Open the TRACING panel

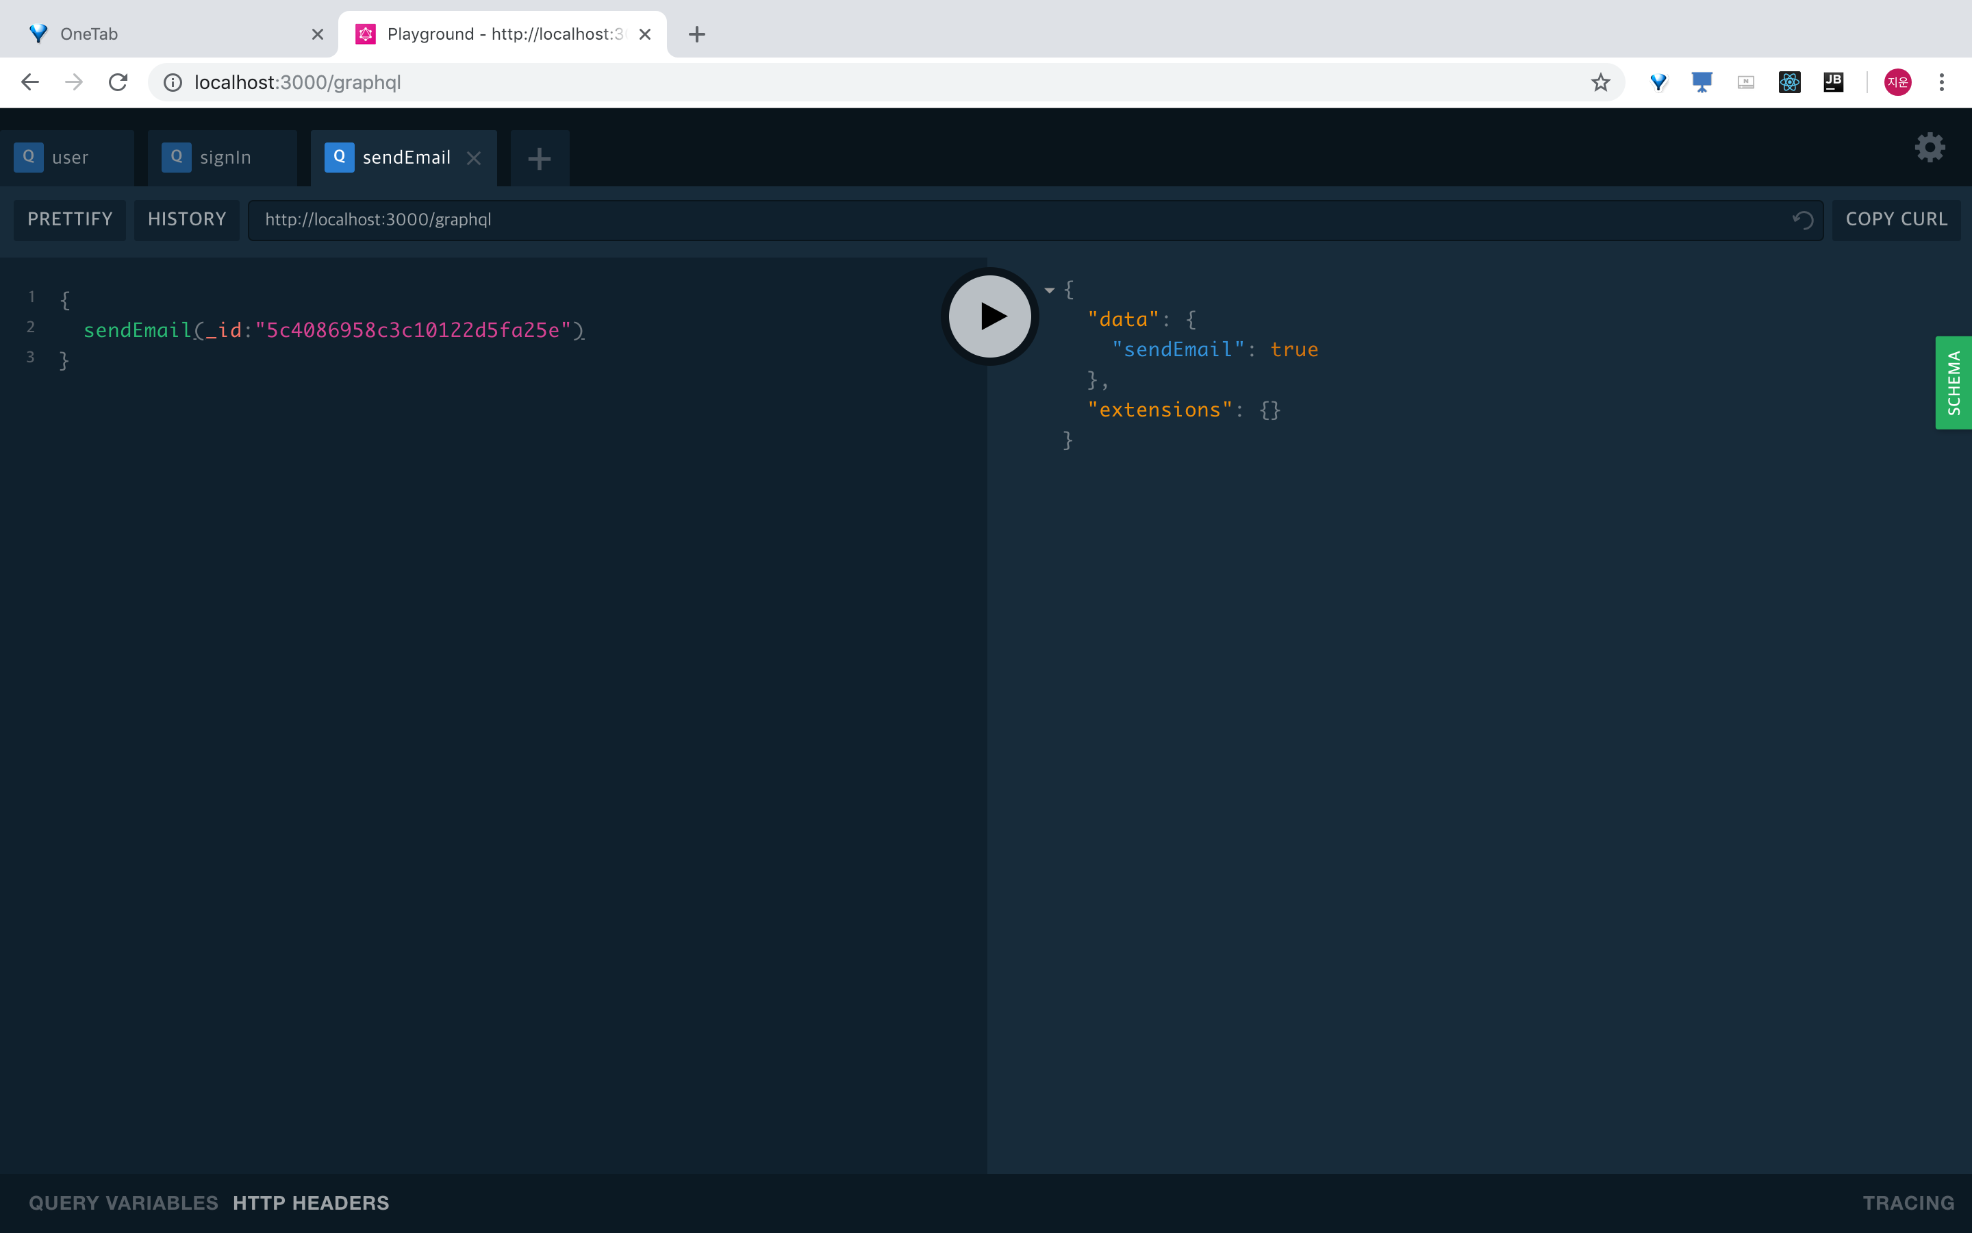(1910, 1202)
